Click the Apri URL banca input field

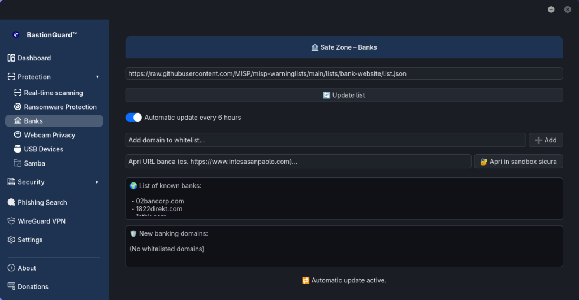pyautogui.click(x=299, y=161)
